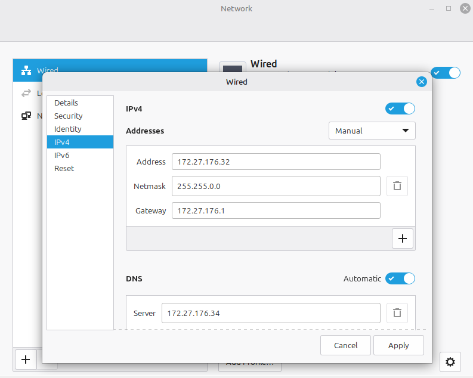This screenshot has width=473, height=378.
Task: Select the Reset section
Action: pos(64,168)
